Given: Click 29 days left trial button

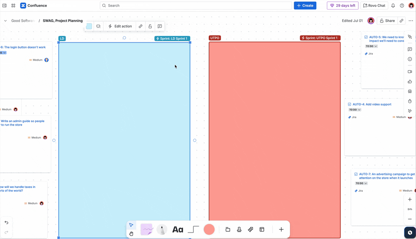Looking at the screenshot, I should pos(342,6).
